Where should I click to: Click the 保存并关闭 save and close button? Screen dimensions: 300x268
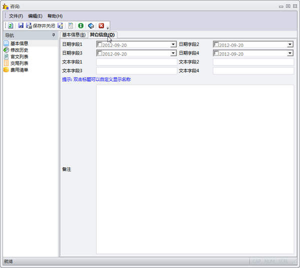coord(40,26)
